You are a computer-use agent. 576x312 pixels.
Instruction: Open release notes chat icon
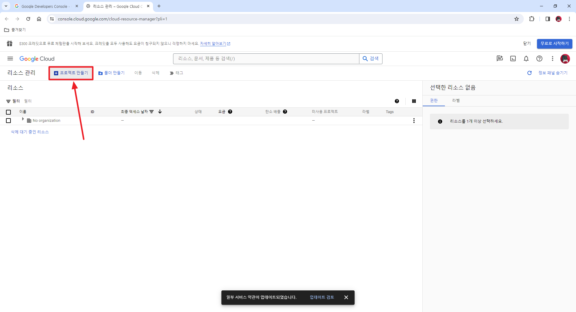click(499, 58)
